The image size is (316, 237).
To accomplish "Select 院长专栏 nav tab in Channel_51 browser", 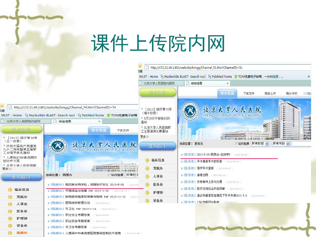I will coord(292,93).
